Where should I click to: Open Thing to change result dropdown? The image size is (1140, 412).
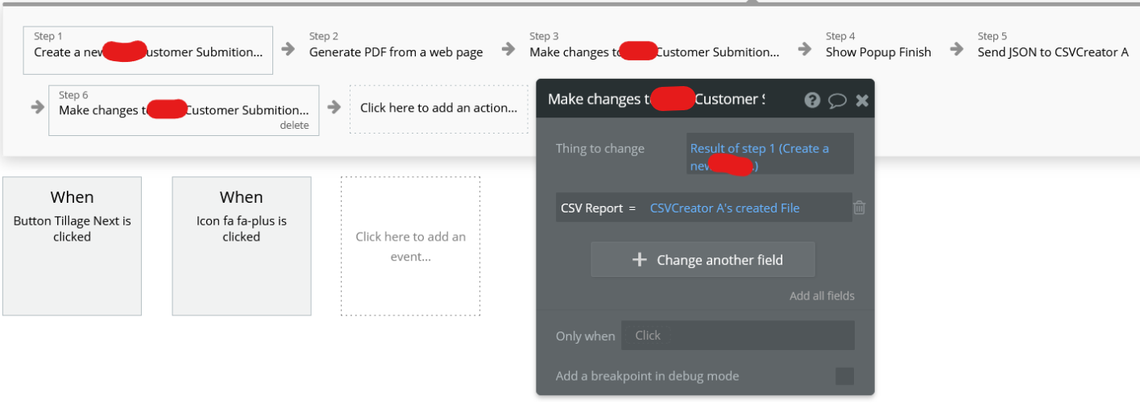[x=770, y=154]
